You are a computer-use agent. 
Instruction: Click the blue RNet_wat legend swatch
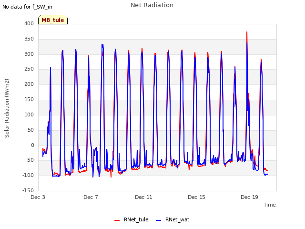(158, 220)
